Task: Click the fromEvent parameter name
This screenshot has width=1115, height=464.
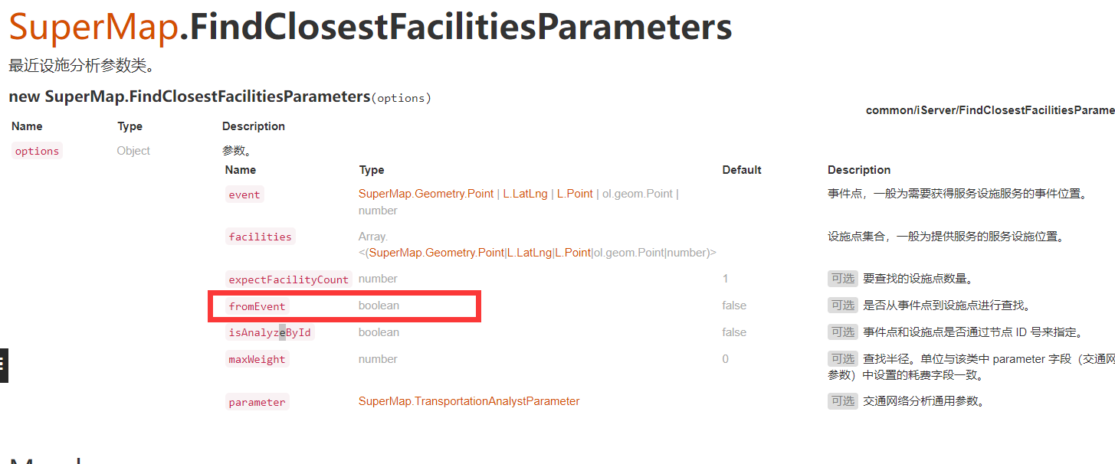Action: pos(257,306)
